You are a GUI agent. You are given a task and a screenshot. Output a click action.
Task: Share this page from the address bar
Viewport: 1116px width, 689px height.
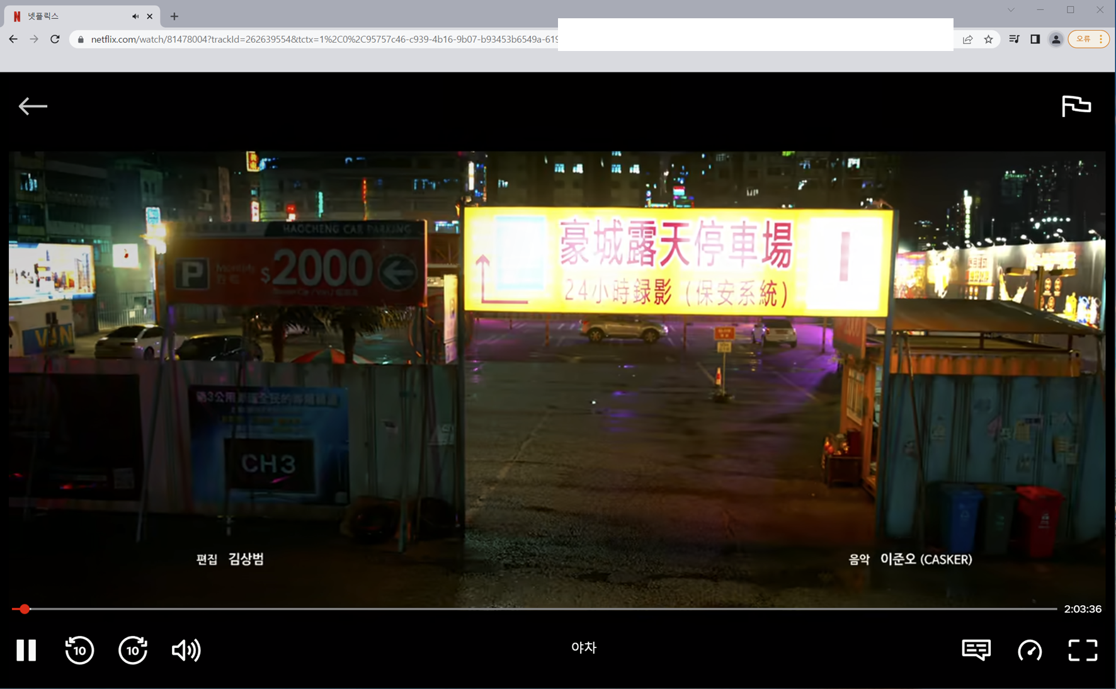click(967, 39)
